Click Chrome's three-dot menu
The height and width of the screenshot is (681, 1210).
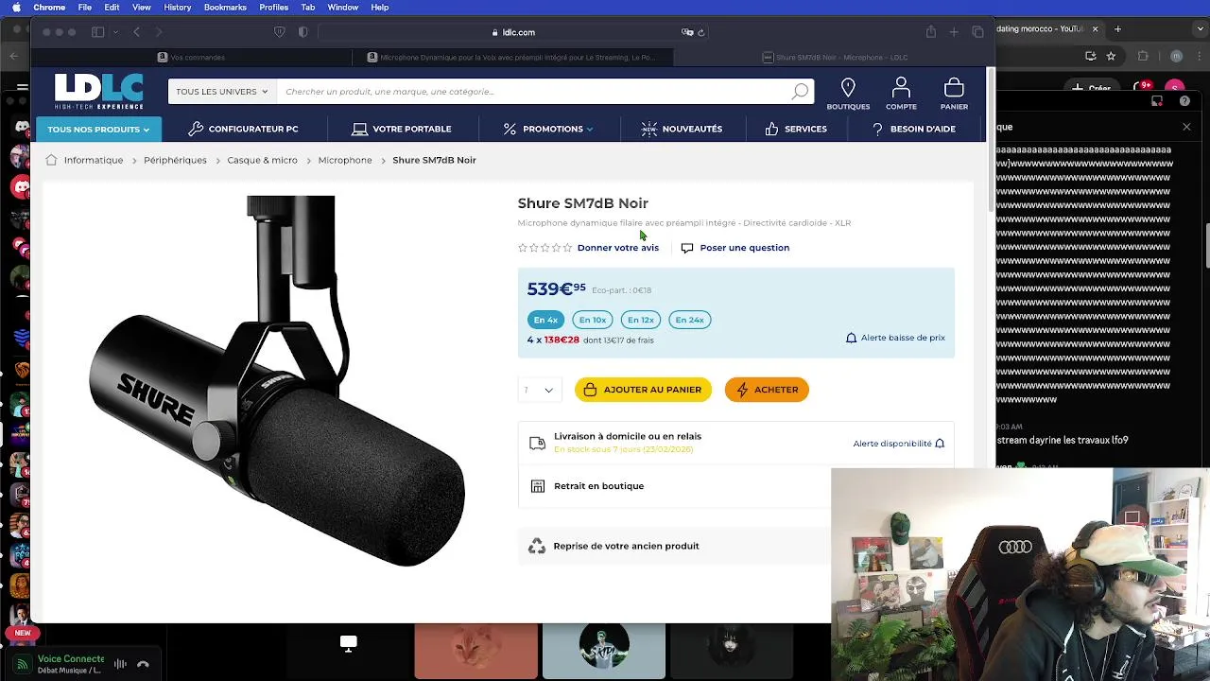(x=1199, y=56)
